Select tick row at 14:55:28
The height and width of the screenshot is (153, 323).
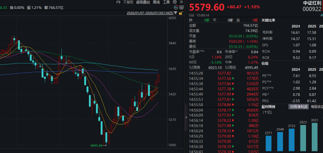click(x=224, y=73)
